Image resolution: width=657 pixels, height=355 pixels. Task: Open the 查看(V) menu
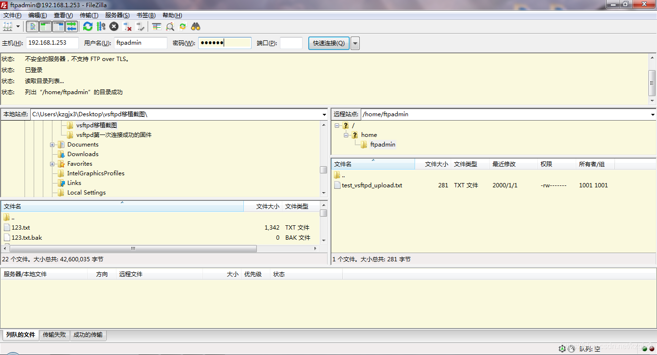63,15
